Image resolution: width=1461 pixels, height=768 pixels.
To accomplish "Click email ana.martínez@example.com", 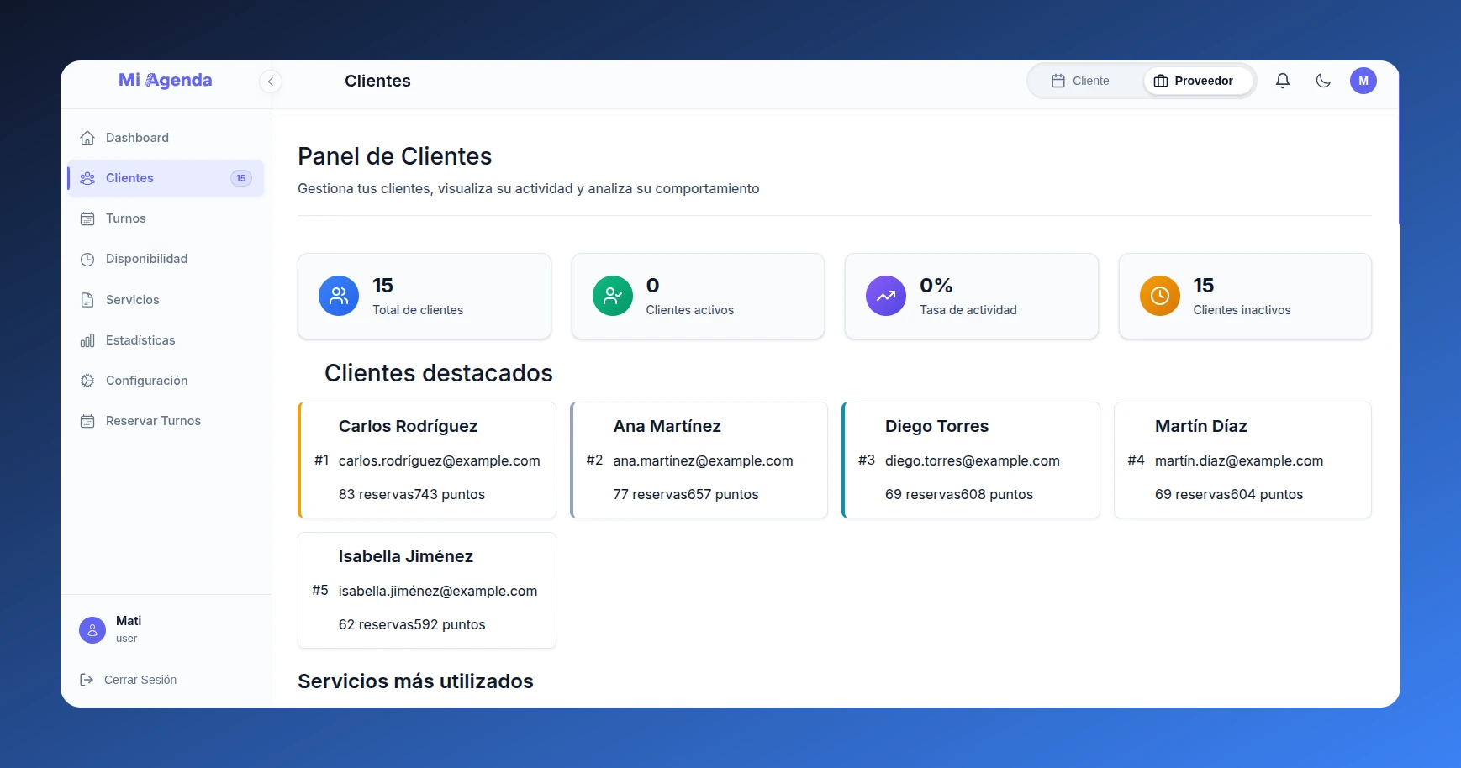I will 704,460.
